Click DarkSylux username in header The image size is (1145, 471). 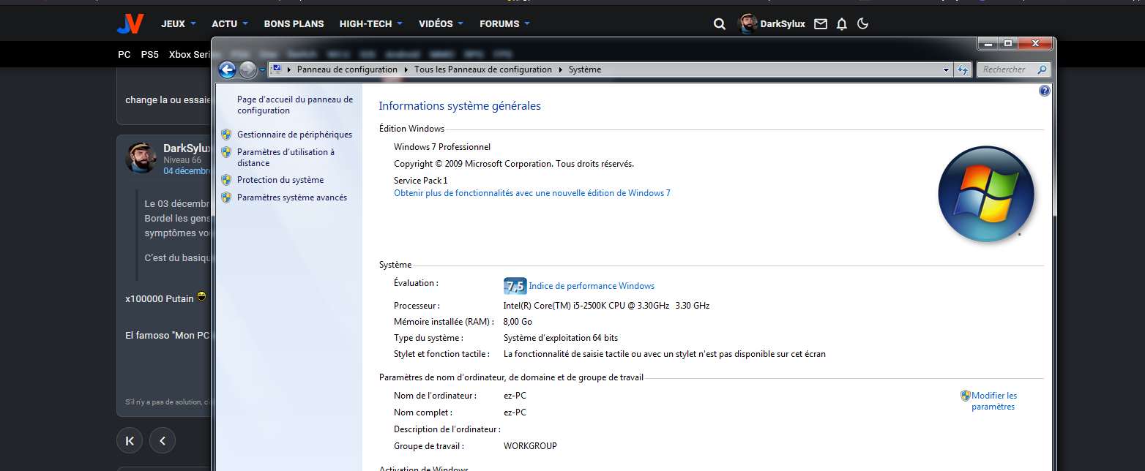(x=783, y=24)
